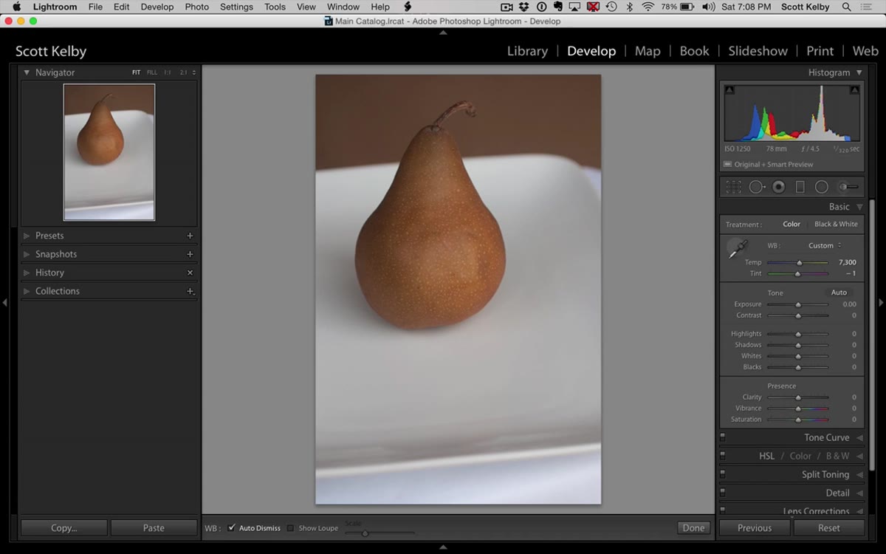
Task: Set Navigator zoom to FILL
Action: (152, 72)
